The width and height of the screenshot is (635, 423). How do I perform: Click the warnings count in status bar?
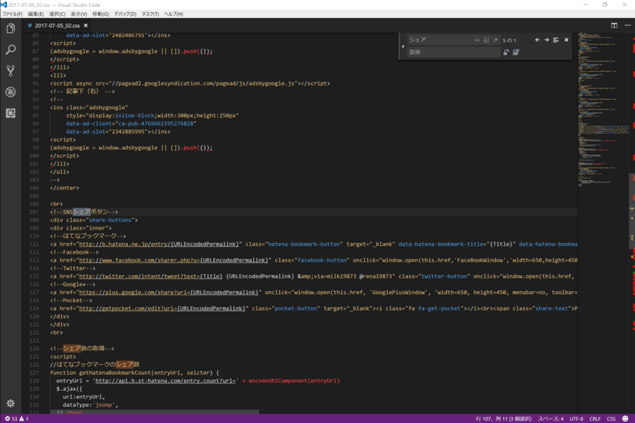coord(24,419)
